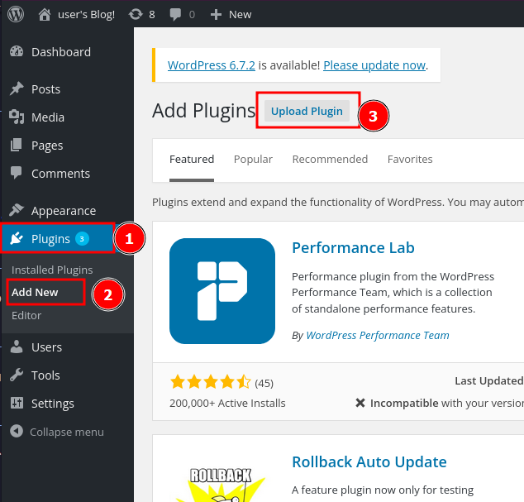Click the Pages icon in the sidebar
The image size is (524, 502).
16,145
